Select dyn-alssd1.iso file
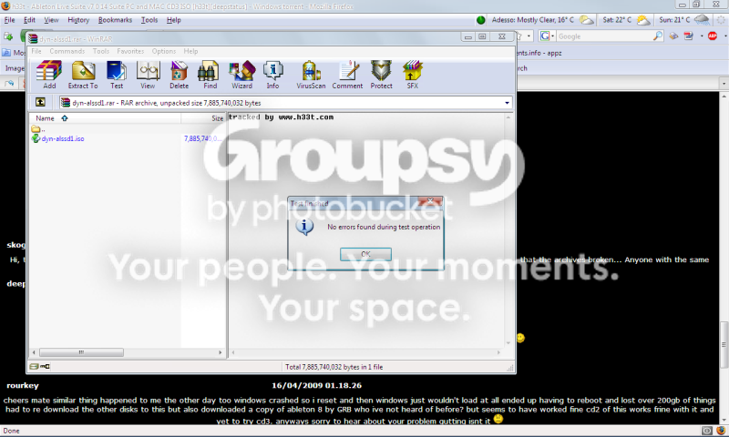The image size is (729, 437). [58, 138]
